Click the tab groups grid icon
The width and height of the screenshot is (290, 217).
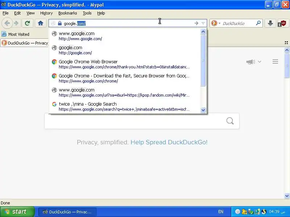click(x=286, y=43)
